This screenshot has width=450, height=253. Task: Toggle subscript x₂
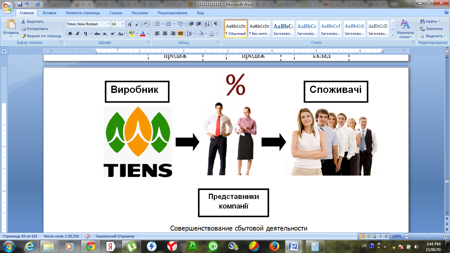[x=105, y=34]
